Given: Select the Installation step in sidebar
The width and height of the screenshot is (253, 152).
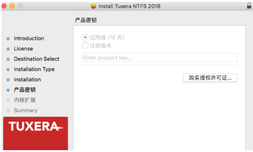Looking at the screenshot, I should (x=27, y=80).
